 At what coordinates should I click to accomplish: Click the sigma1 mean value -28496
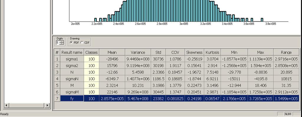tap(112, 59)
